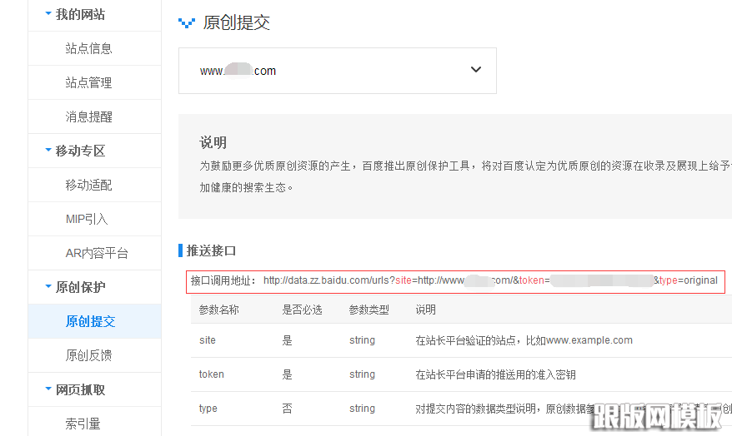Open MIP引入 sidebar entry
This screenshot has width=732, height=436.
87,219
